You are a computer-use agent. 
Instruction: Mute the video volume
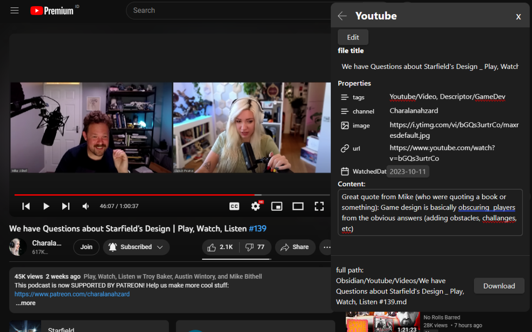(x=86, y=206)
